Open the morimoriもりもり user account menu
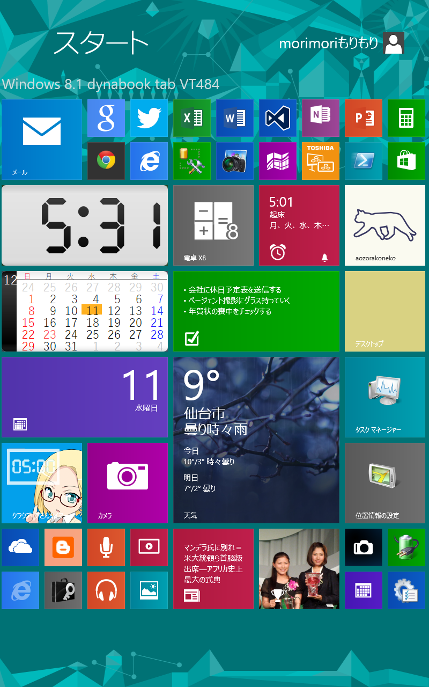 click(x=342, y=43)
